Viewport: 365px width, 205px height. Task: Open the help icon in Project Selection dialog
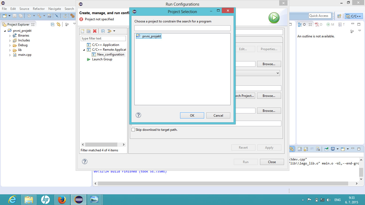(138, 115)
